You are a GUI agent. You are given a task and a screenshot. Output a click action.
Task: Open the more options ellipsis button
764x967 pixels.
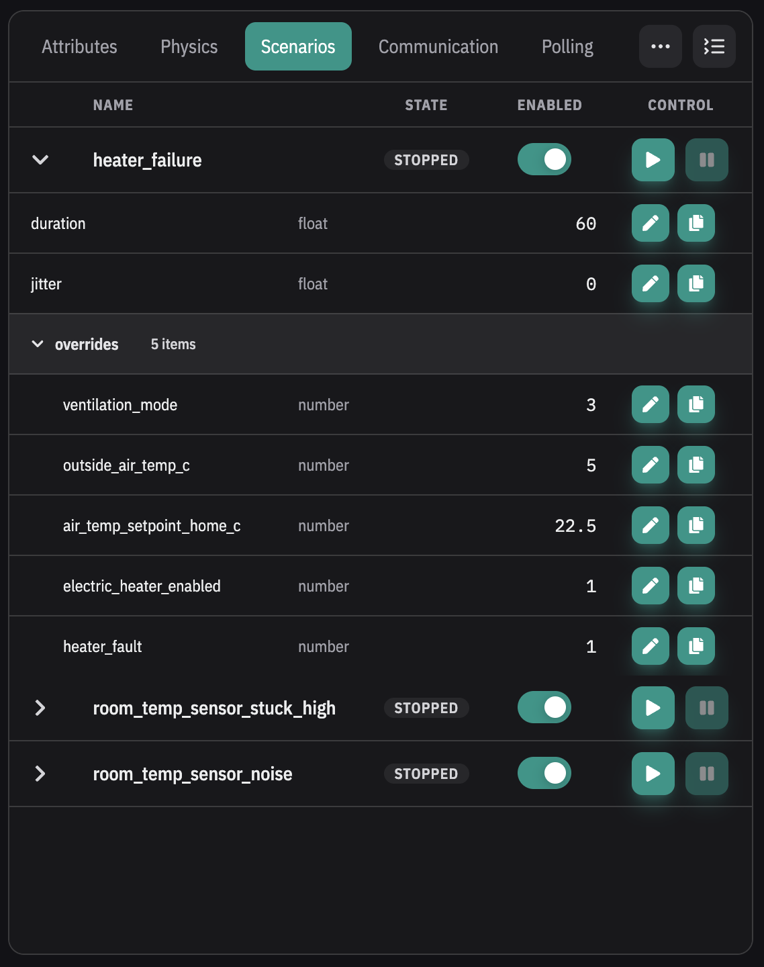click(x=660, y=46)
